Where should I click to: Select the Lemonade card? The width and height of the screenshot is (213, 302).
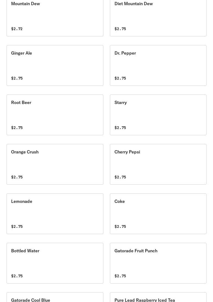(x=55, y=213)
